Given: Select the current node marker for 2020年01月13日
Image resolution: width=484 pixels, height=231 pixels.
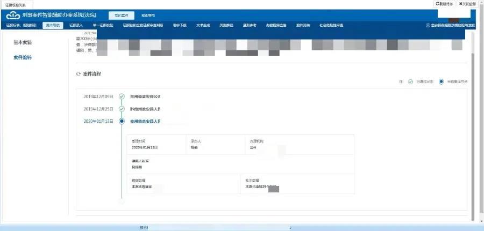Looking at the screenshot, I should click(x=122, y=121).
